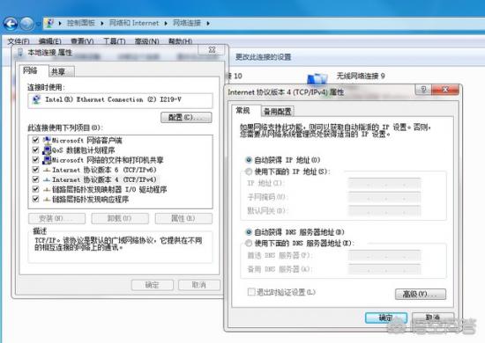The width and height of the screenshot is (485, 343).
Task: Toggle Internet 协议版本 4 (TCP/IPv4) checkbox
Action: (35, 179)
